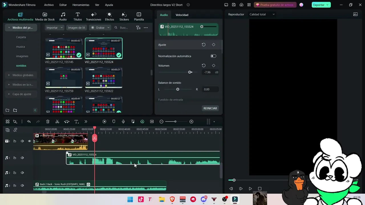Add a marker with the shield marker icon
This screenshot has height=205, width=365.
(114, 122)
